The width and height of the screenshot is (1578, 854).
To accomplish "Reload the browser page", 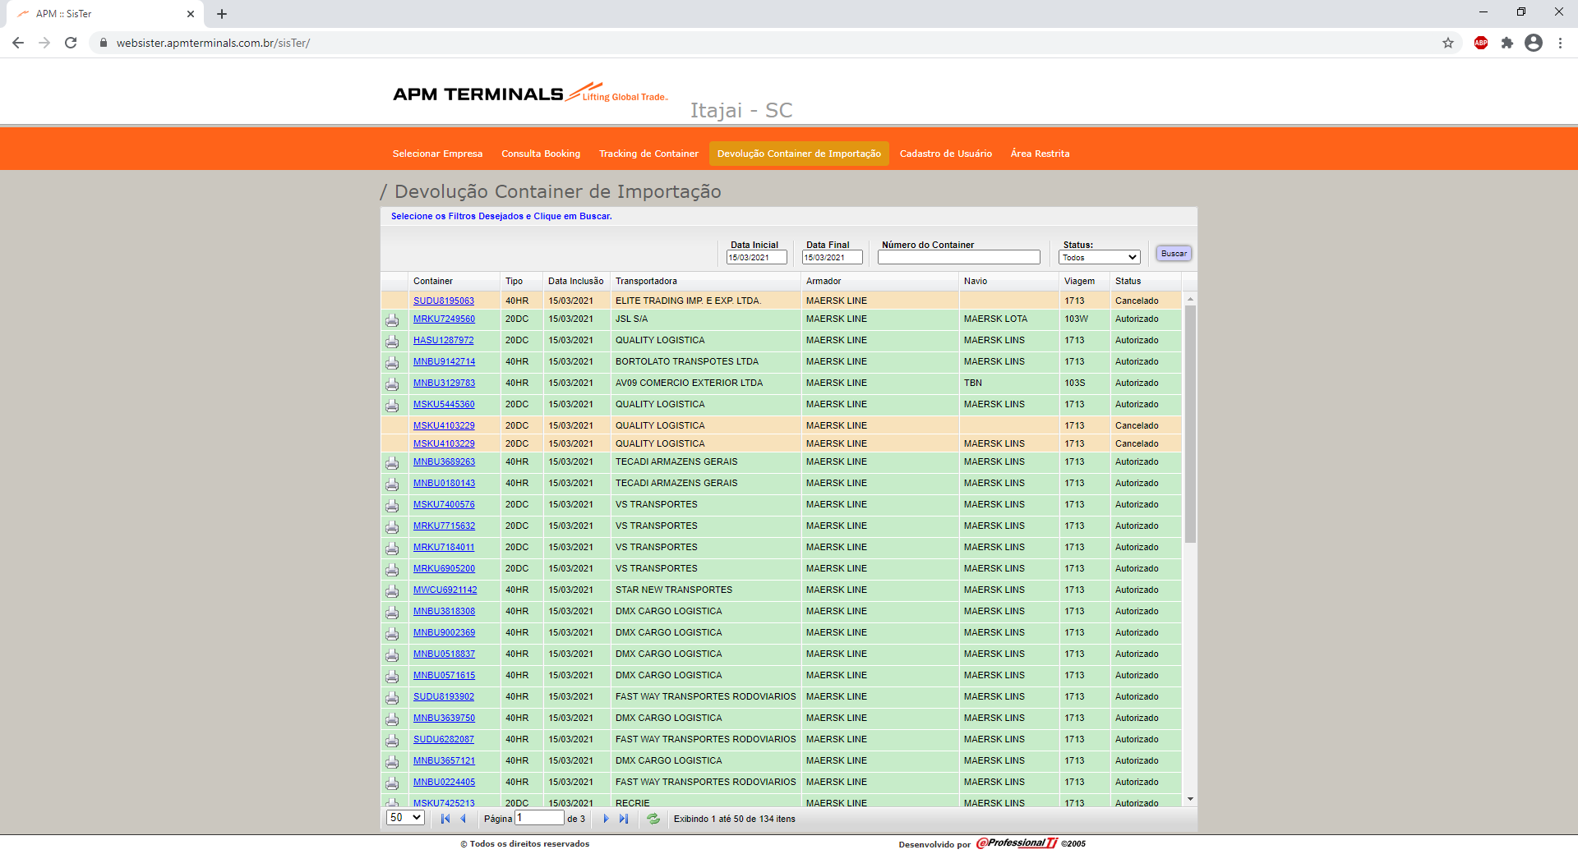I will click(x=71, y=43).
